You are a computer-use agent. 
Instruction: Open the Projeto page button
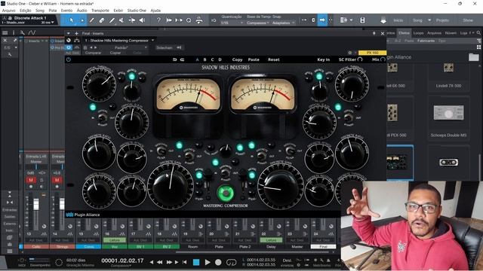[x=442, y=20]
